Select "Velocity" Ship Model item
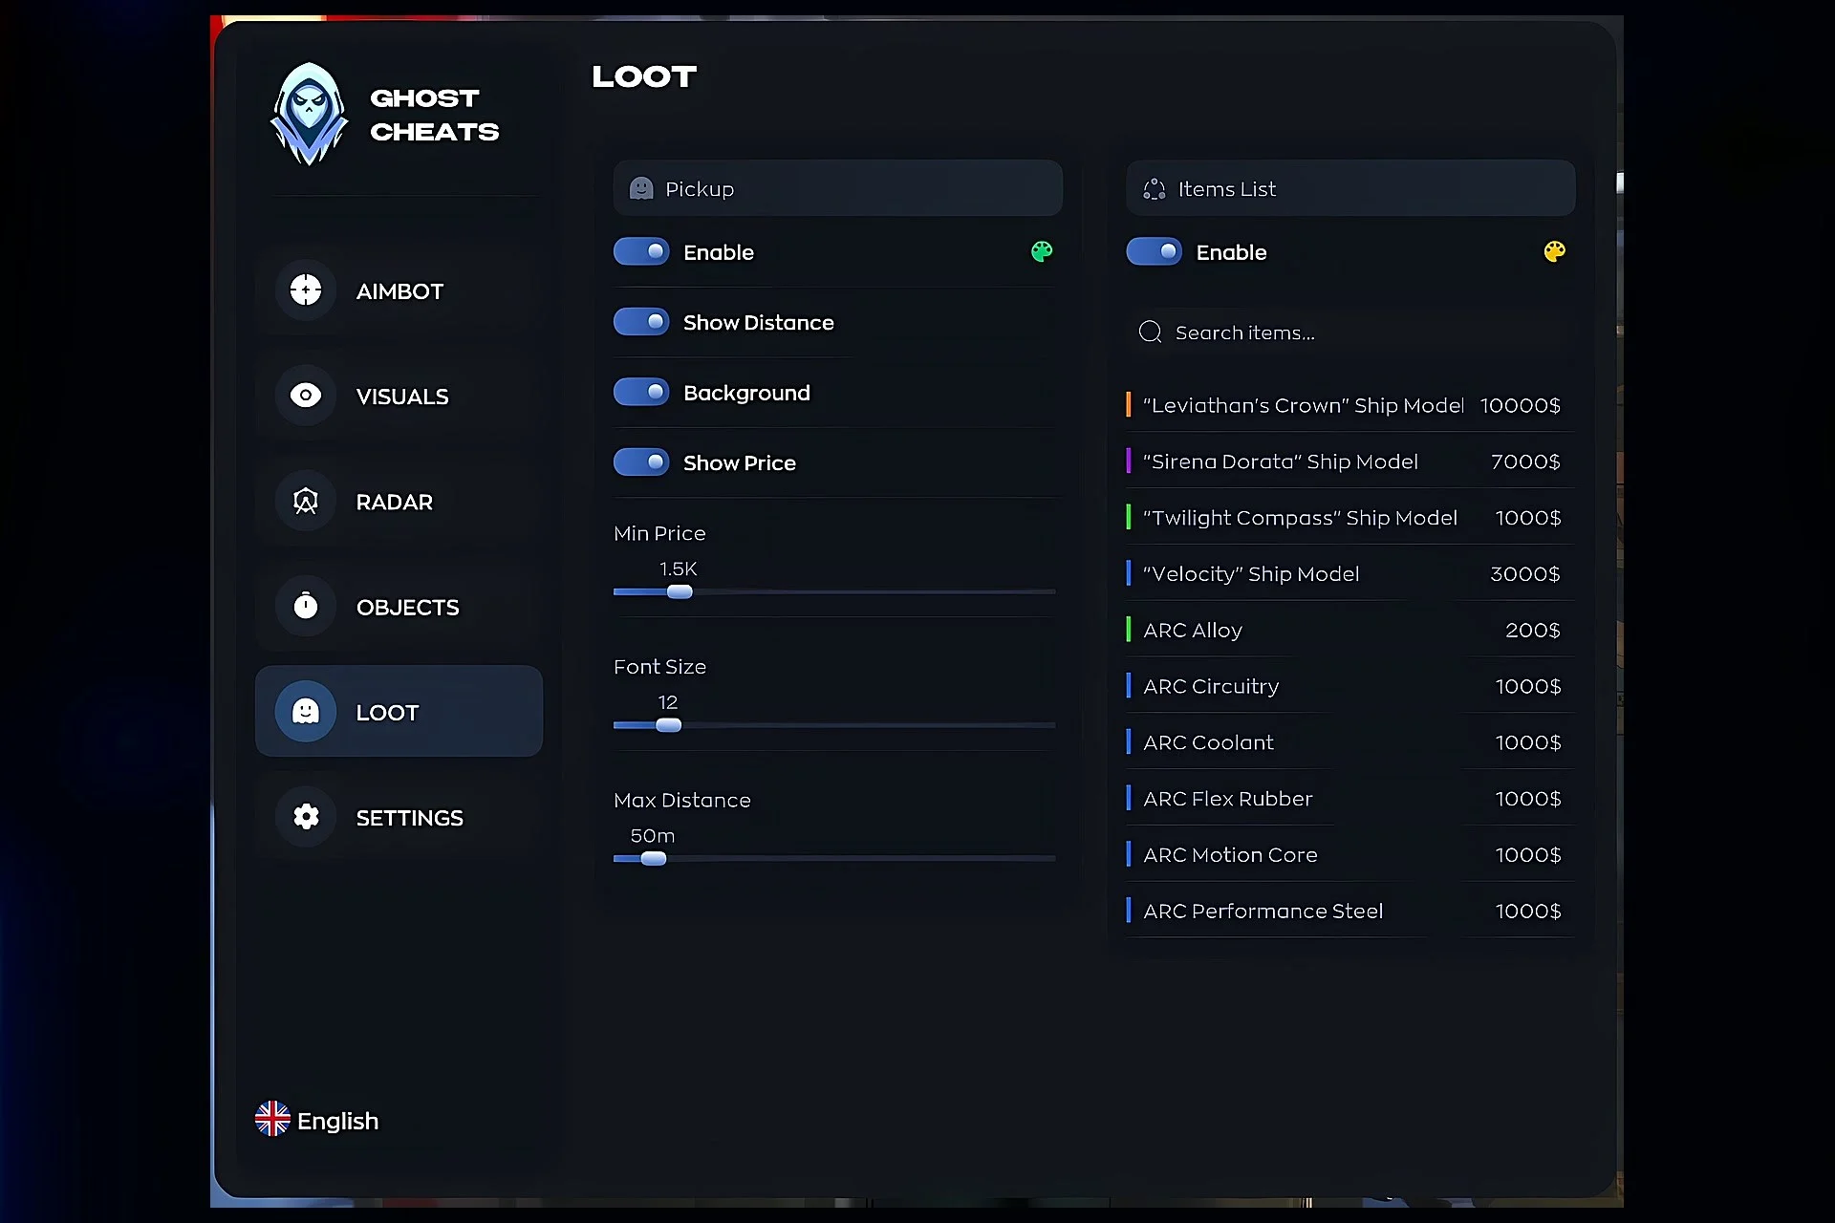Screen dimensions: 1835x1223 coord(1350,573)
